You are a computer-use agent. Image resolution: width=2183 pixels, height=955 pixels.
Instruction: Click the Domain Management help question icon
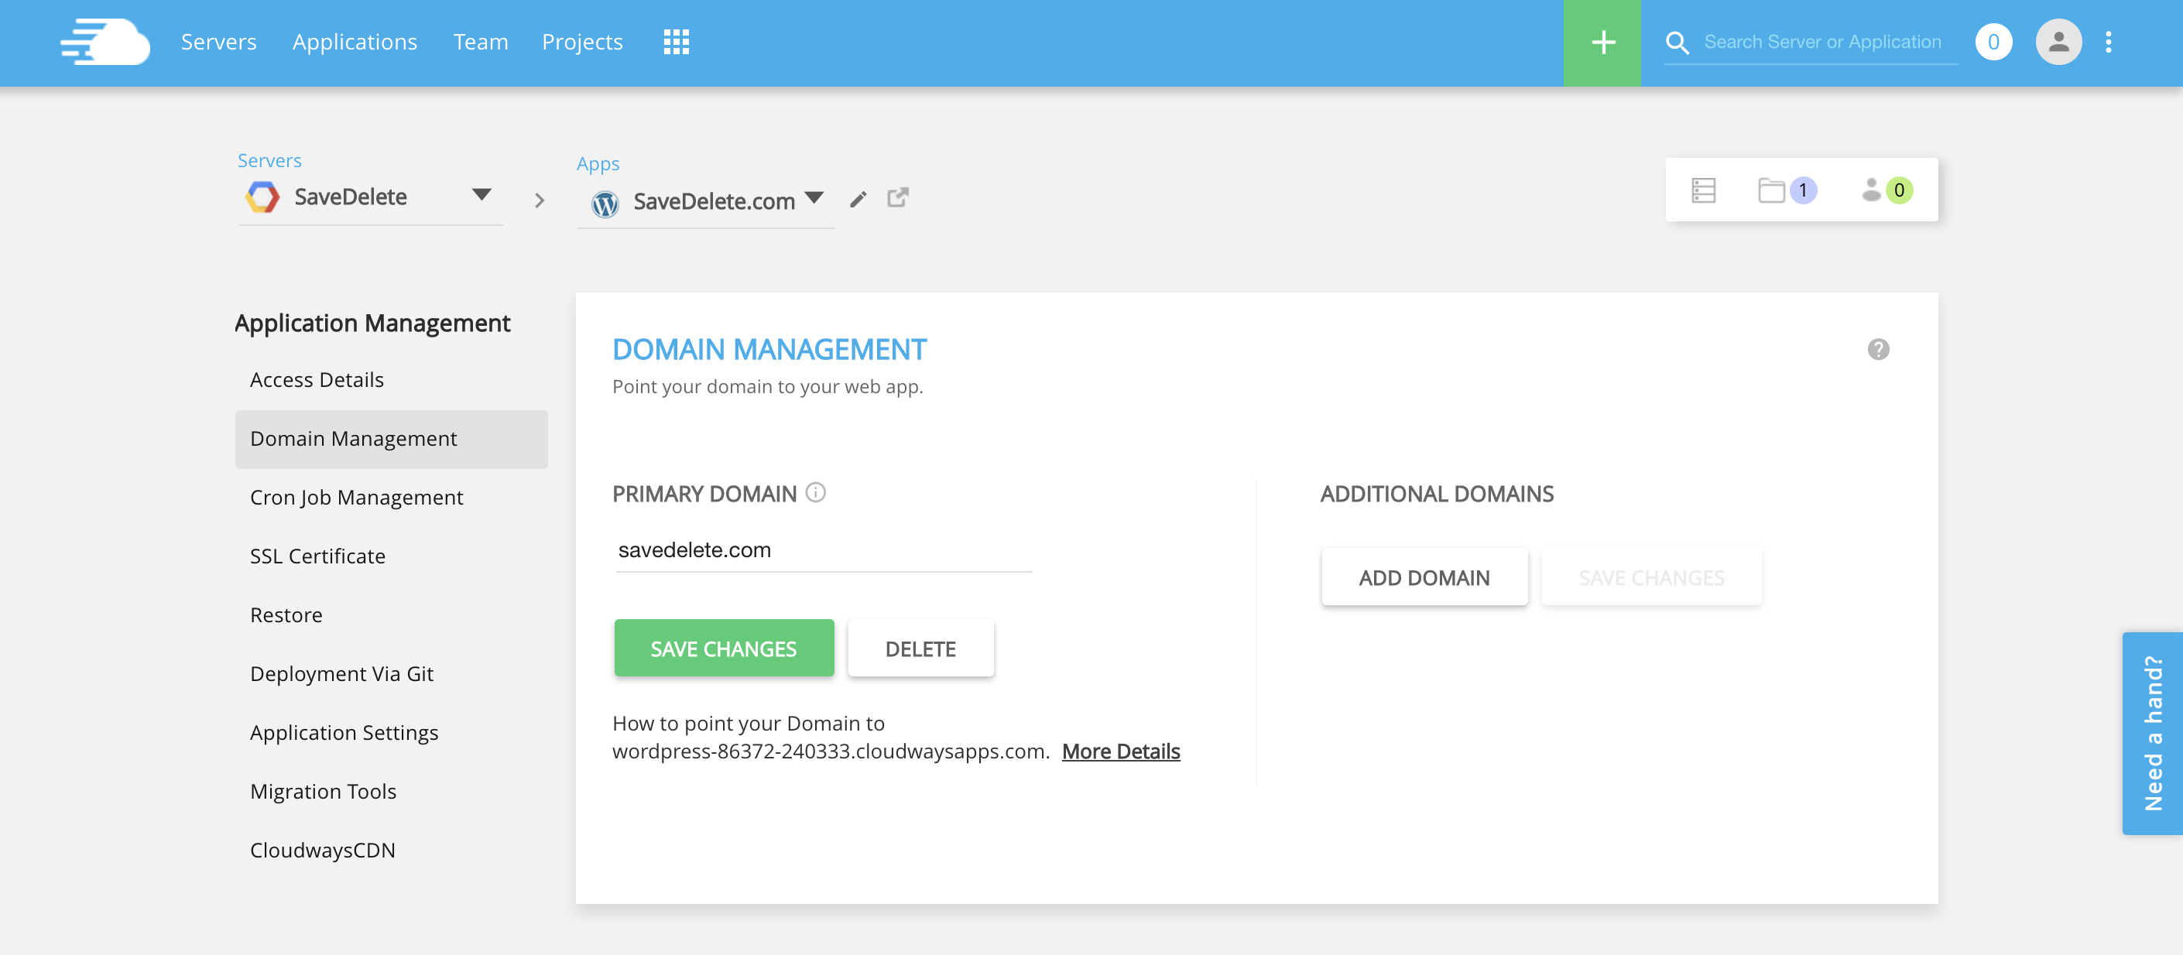coord(1878,349)
